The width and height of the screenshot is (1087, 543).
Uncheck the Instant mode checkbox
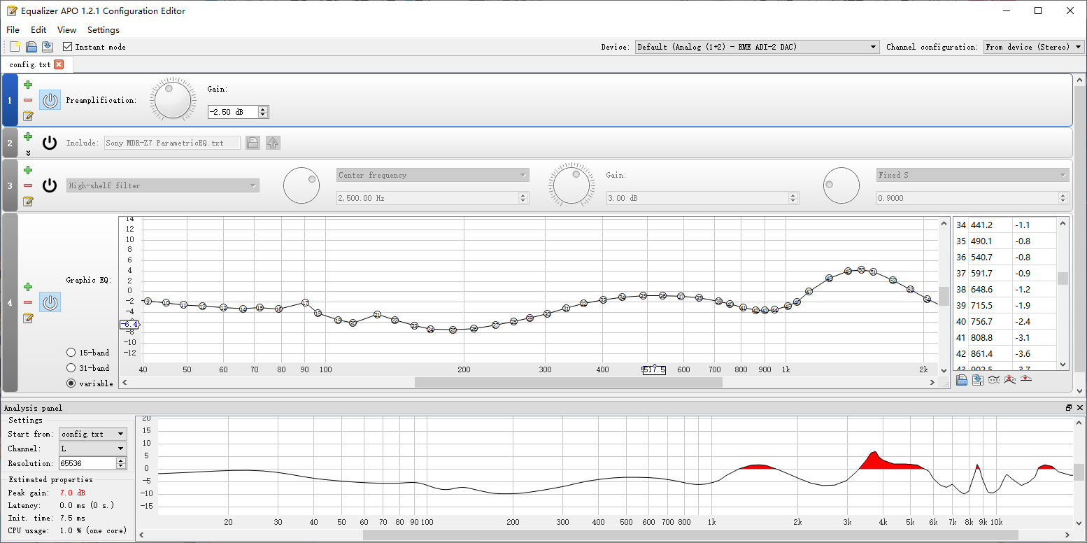coord(68,47)
